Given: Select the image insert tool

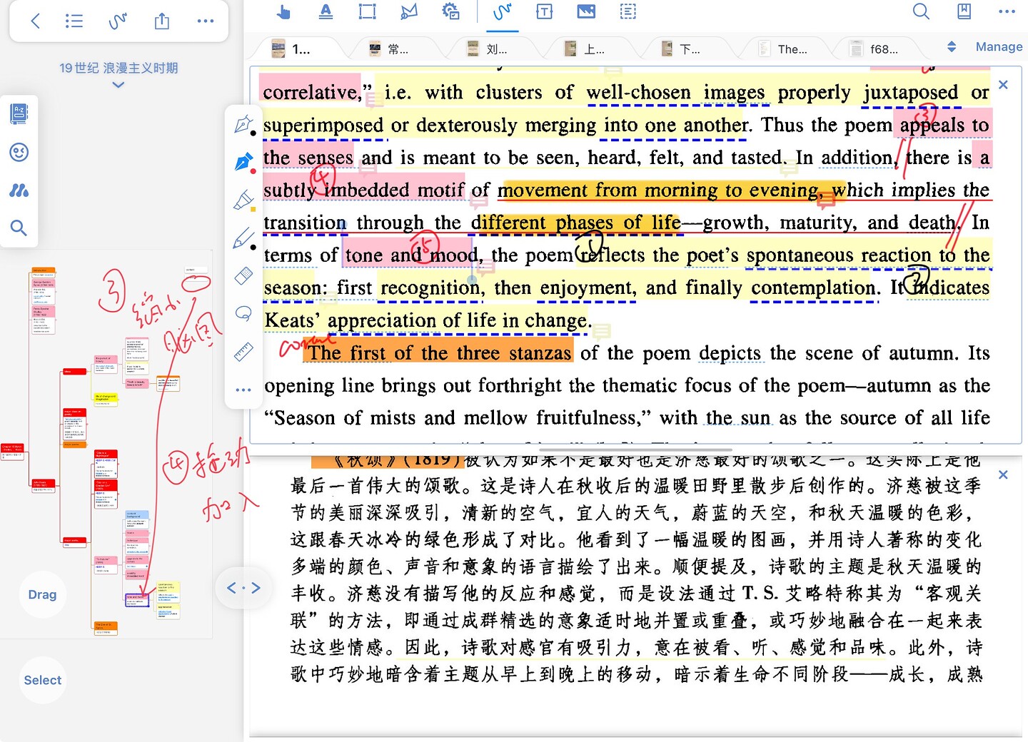Looking at the screenshot, I should pyautogui.click(x=586, y=11).
